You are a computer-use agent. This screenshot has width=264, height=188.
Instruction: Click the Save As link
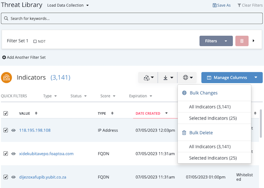[222, 5]
